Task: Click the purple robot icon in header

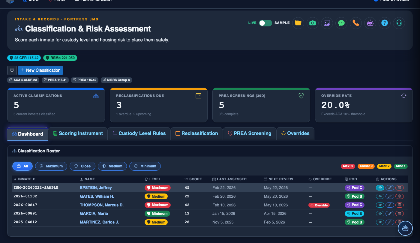Action: pos(370,23)
